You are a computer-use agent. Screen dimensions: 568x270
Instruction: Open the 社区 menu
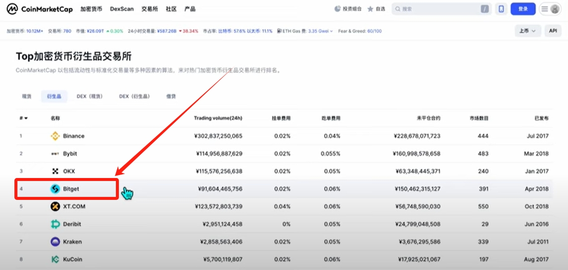(x=171, y=9)
